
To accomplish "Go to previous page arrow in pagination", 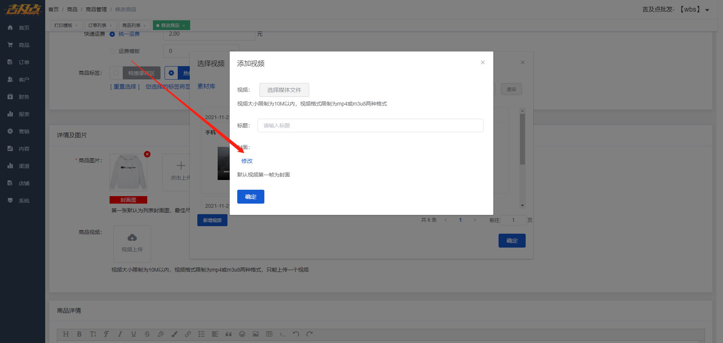I will (446, 220).
